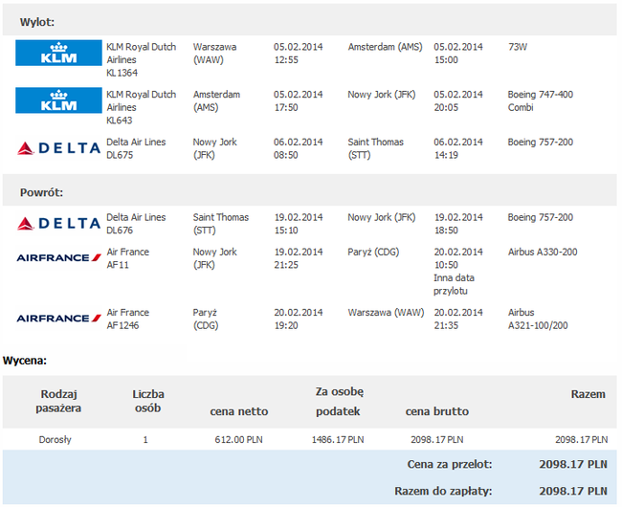Click the 'Cena za przelot' label

(449, 464)
